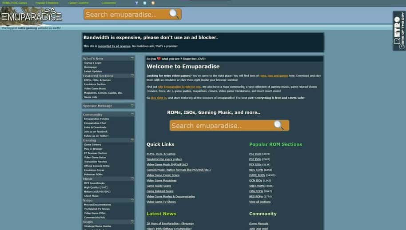Screen dimensions: 406x230
Task: Collapse the Gaming sidebar section
Action: click(x=132, y=140)
